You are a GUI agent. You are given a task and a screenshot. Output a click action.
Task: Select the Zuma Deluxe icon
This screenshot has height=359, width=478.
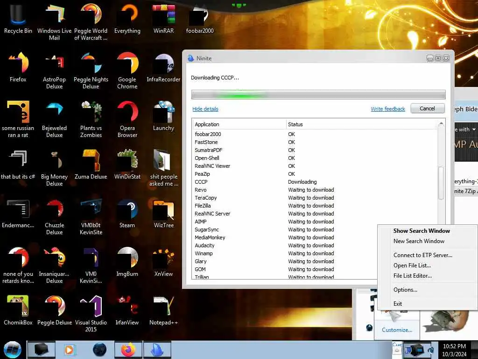pos(91,165)
